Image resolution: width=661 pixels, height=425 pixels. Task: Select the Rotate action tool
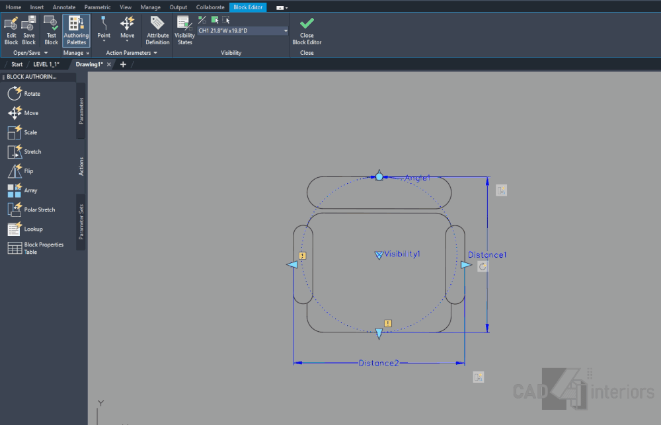(x=24, y=94)
